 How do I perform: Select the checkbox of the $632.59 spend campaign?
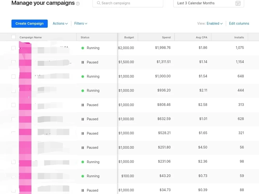coord(13,119)
